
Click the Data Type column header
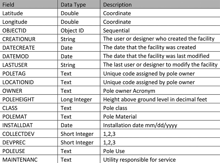(x=73, y=5)
